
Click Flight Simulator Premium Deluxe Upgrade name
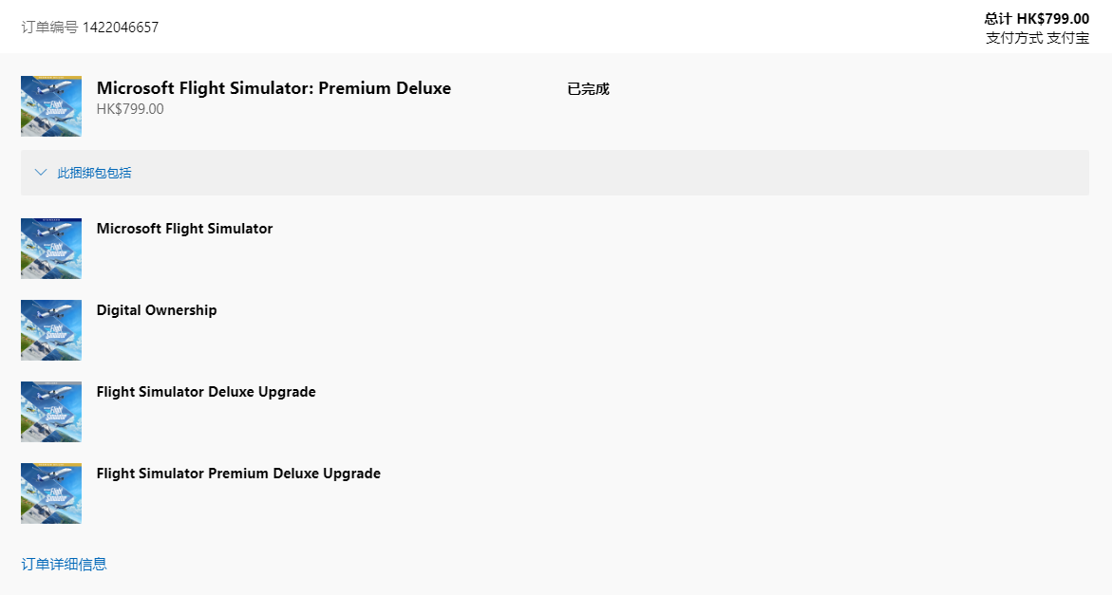pyautogui.click(x=238, y=474)
